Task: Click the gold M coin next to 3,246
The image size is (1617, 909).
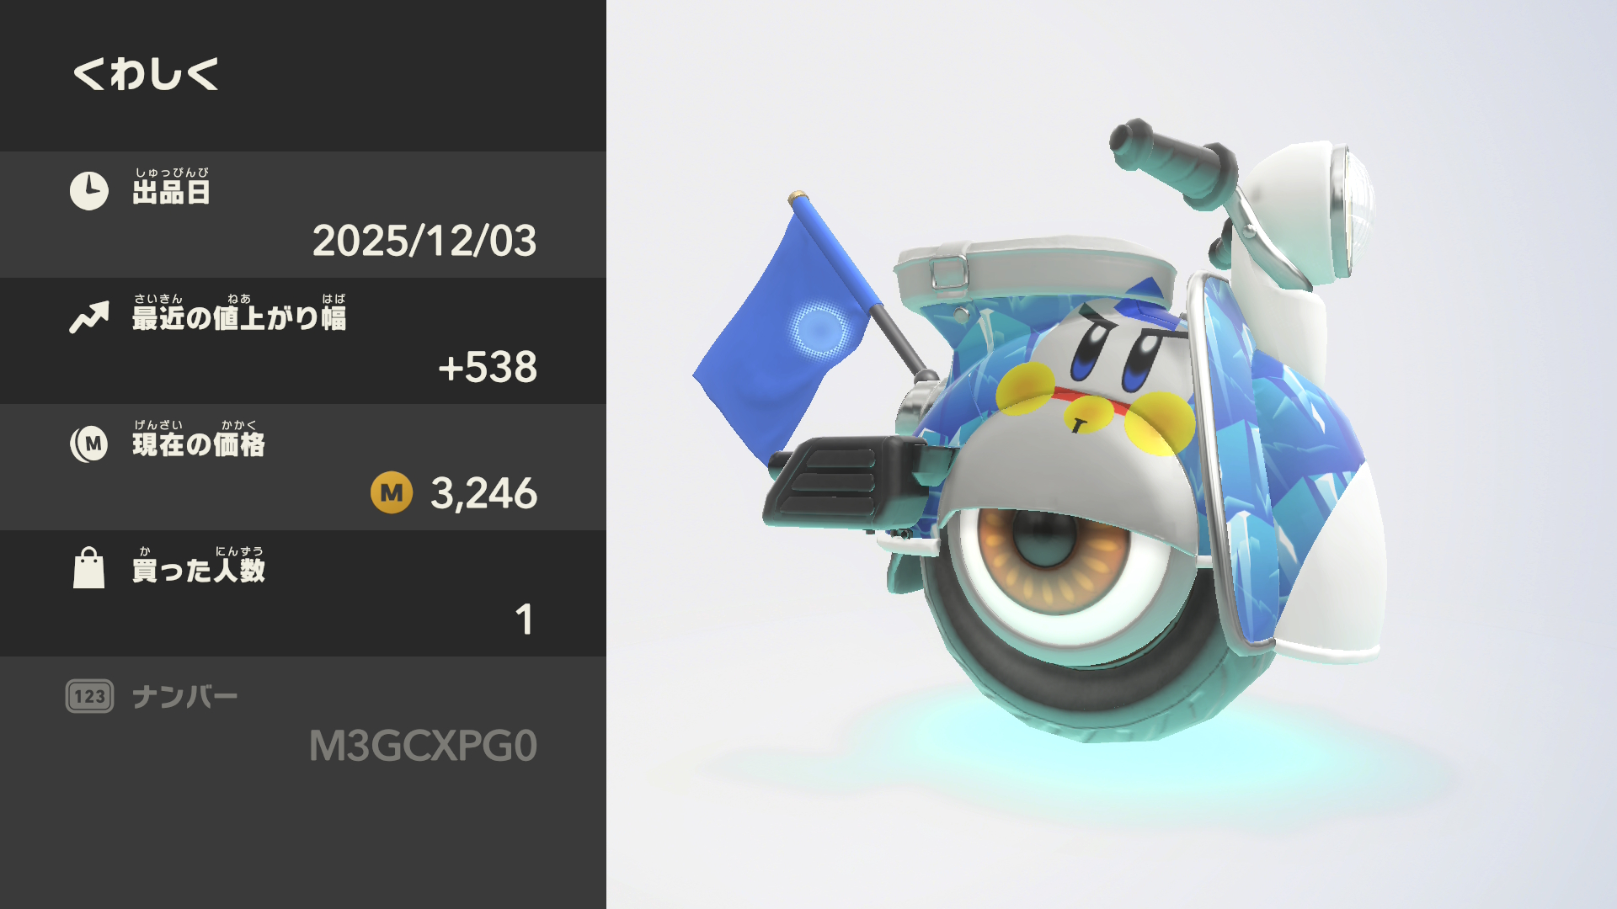Action: pyautogui.click(x=392, y=492)
